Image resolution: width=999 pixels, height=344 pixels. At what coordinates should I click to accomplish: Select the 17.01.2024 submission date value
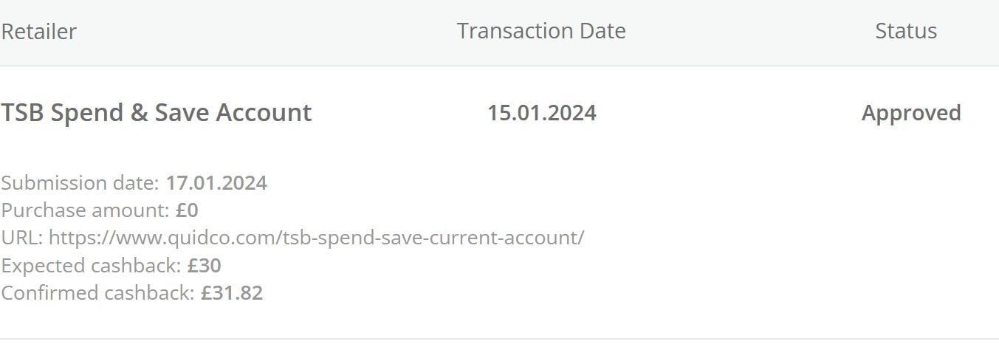pos(216,183)
